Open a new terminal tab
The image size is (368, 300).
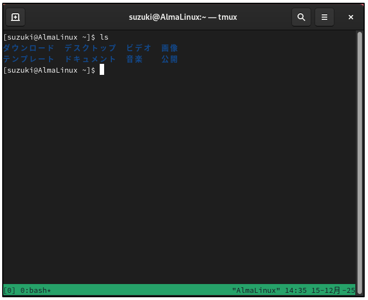pyautogui.click(x=15, y=17)
